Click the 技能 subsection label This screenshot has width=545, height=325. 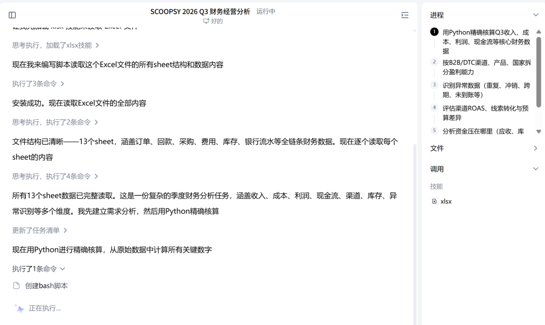click(437, 186)
